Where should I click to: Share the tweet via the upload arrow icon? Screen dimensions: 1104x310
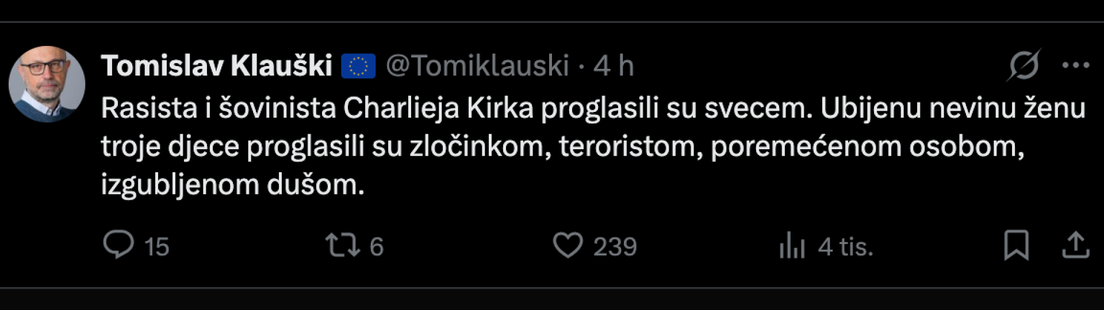coord(1075,245)
